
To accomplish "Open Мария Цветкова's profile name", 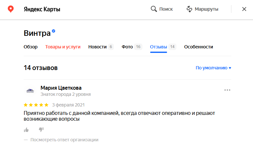I will [x=61, y=88].
